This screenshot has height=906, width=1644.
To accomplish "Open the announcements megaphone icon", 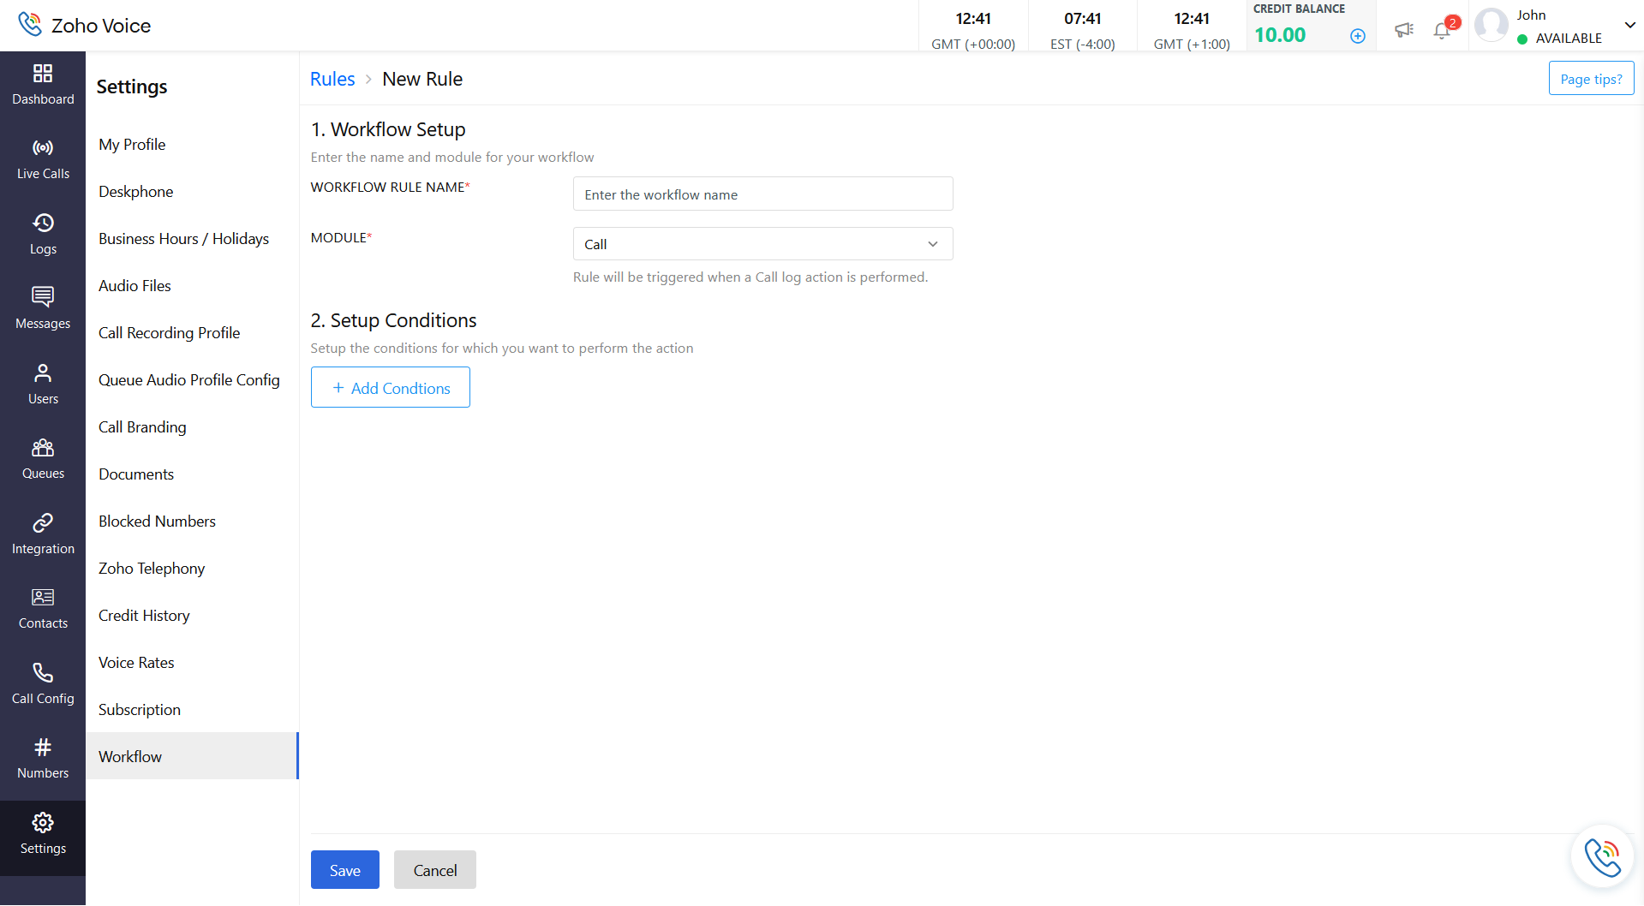I will click(x=1404, y=30).
